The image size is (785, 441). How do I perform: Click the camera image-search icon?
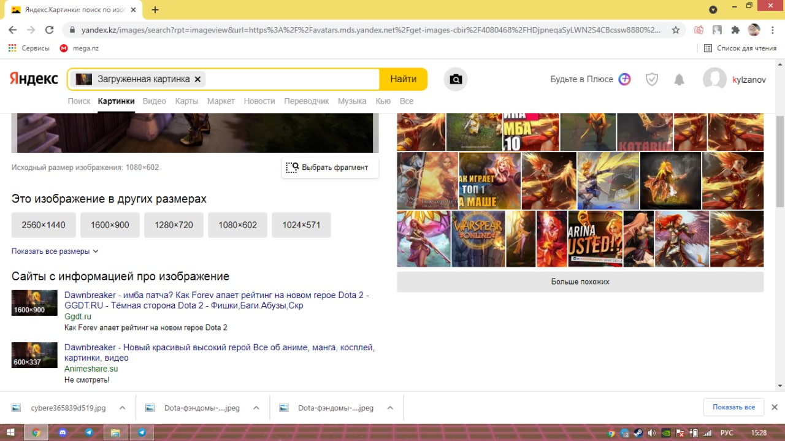(x=456, y=79)
